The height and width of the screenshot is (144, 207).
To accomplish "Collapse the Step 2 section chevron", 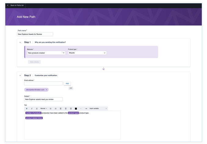I will pos(20,76).
